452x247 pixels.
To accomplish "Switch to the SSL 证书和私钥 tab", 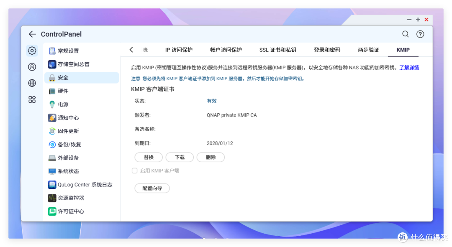I will coord(277,50).
